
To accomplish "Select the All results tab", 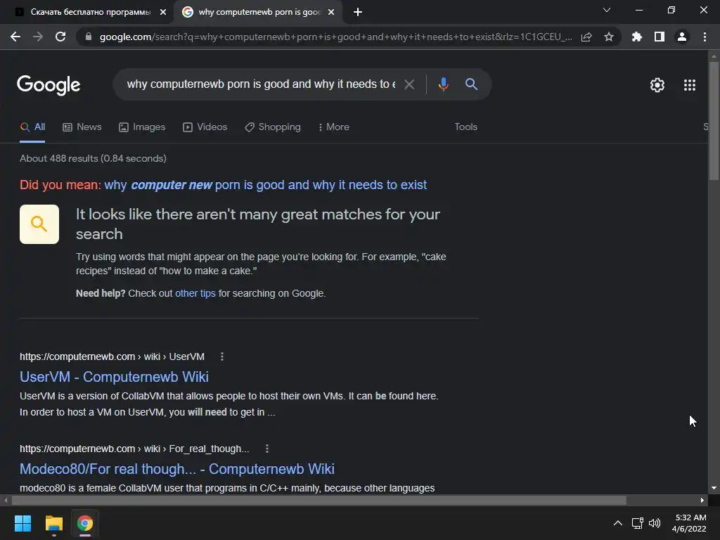I will tap(32, 127).
